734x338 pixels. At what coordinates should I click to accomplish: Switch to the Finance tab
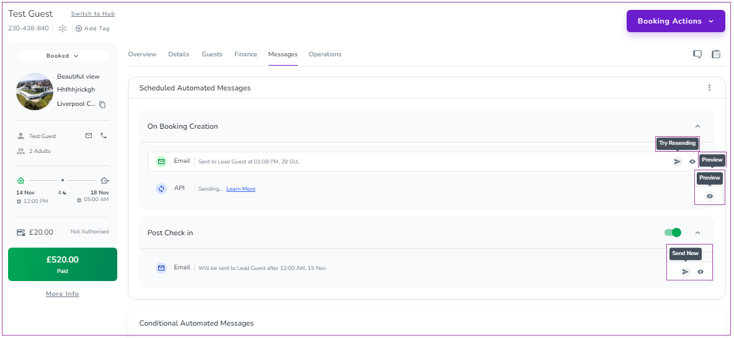tap(246, 54)
